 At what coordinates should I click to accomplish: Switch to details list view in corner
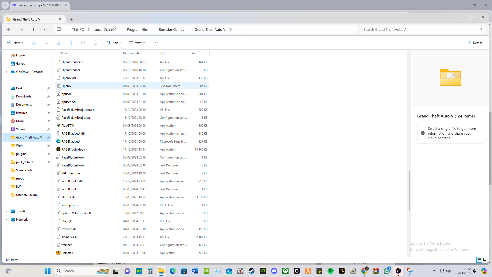pos(479,260)
